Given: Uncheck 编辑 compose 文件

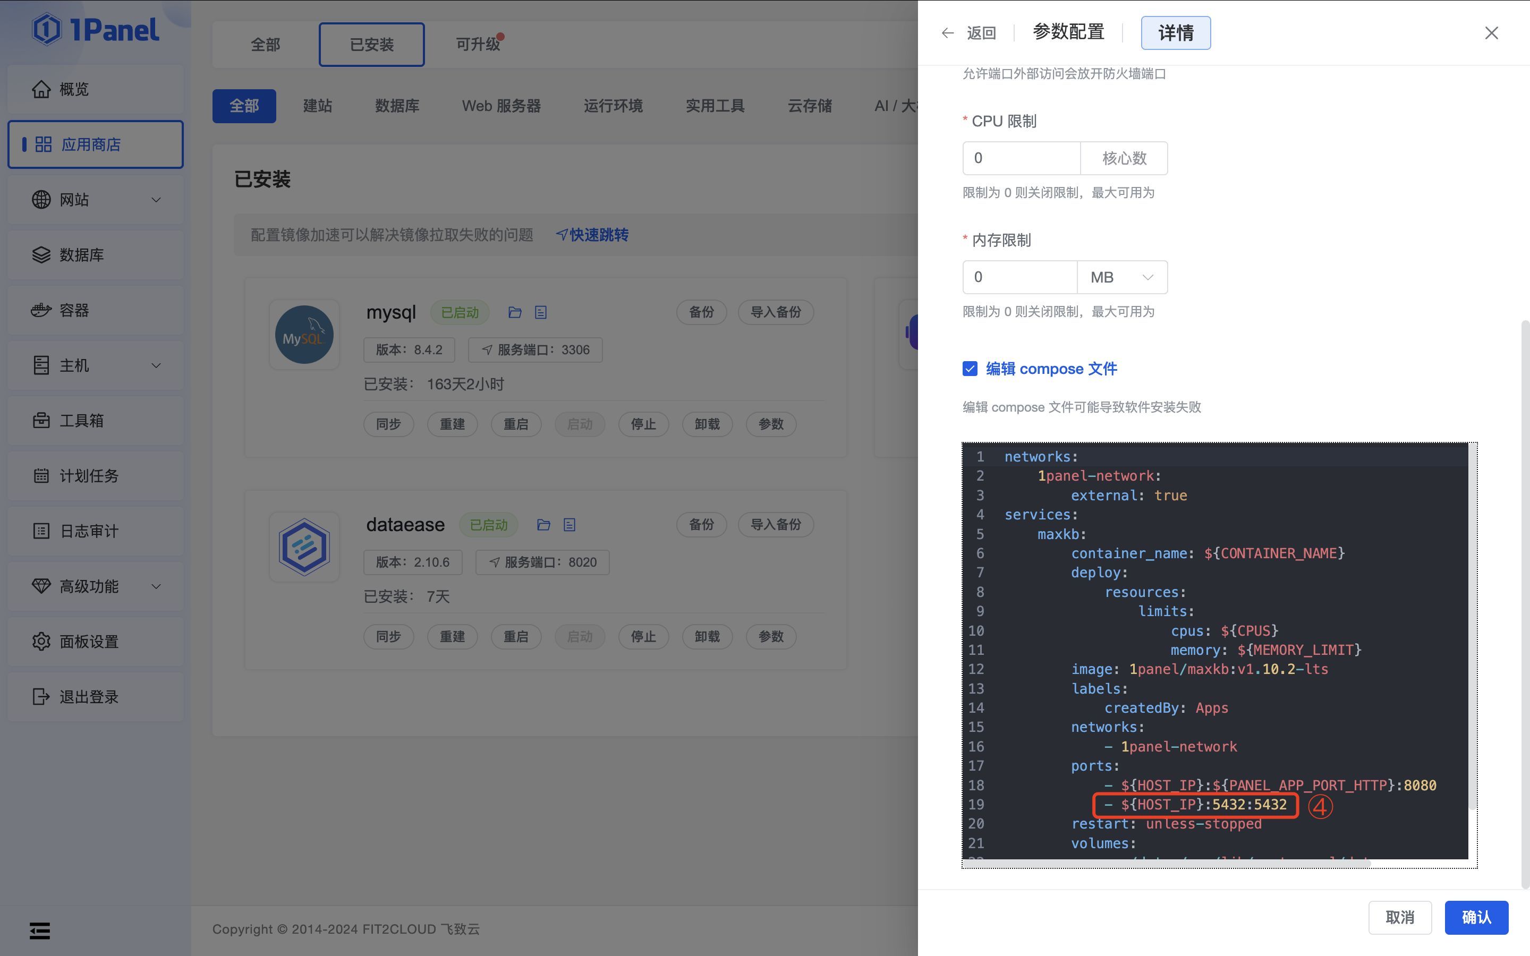Looking at the screenshot, I should click(x=970, y=368).
